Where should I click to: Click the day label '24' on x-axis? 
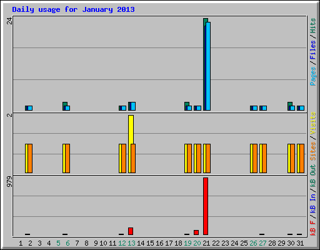[234, 243]
